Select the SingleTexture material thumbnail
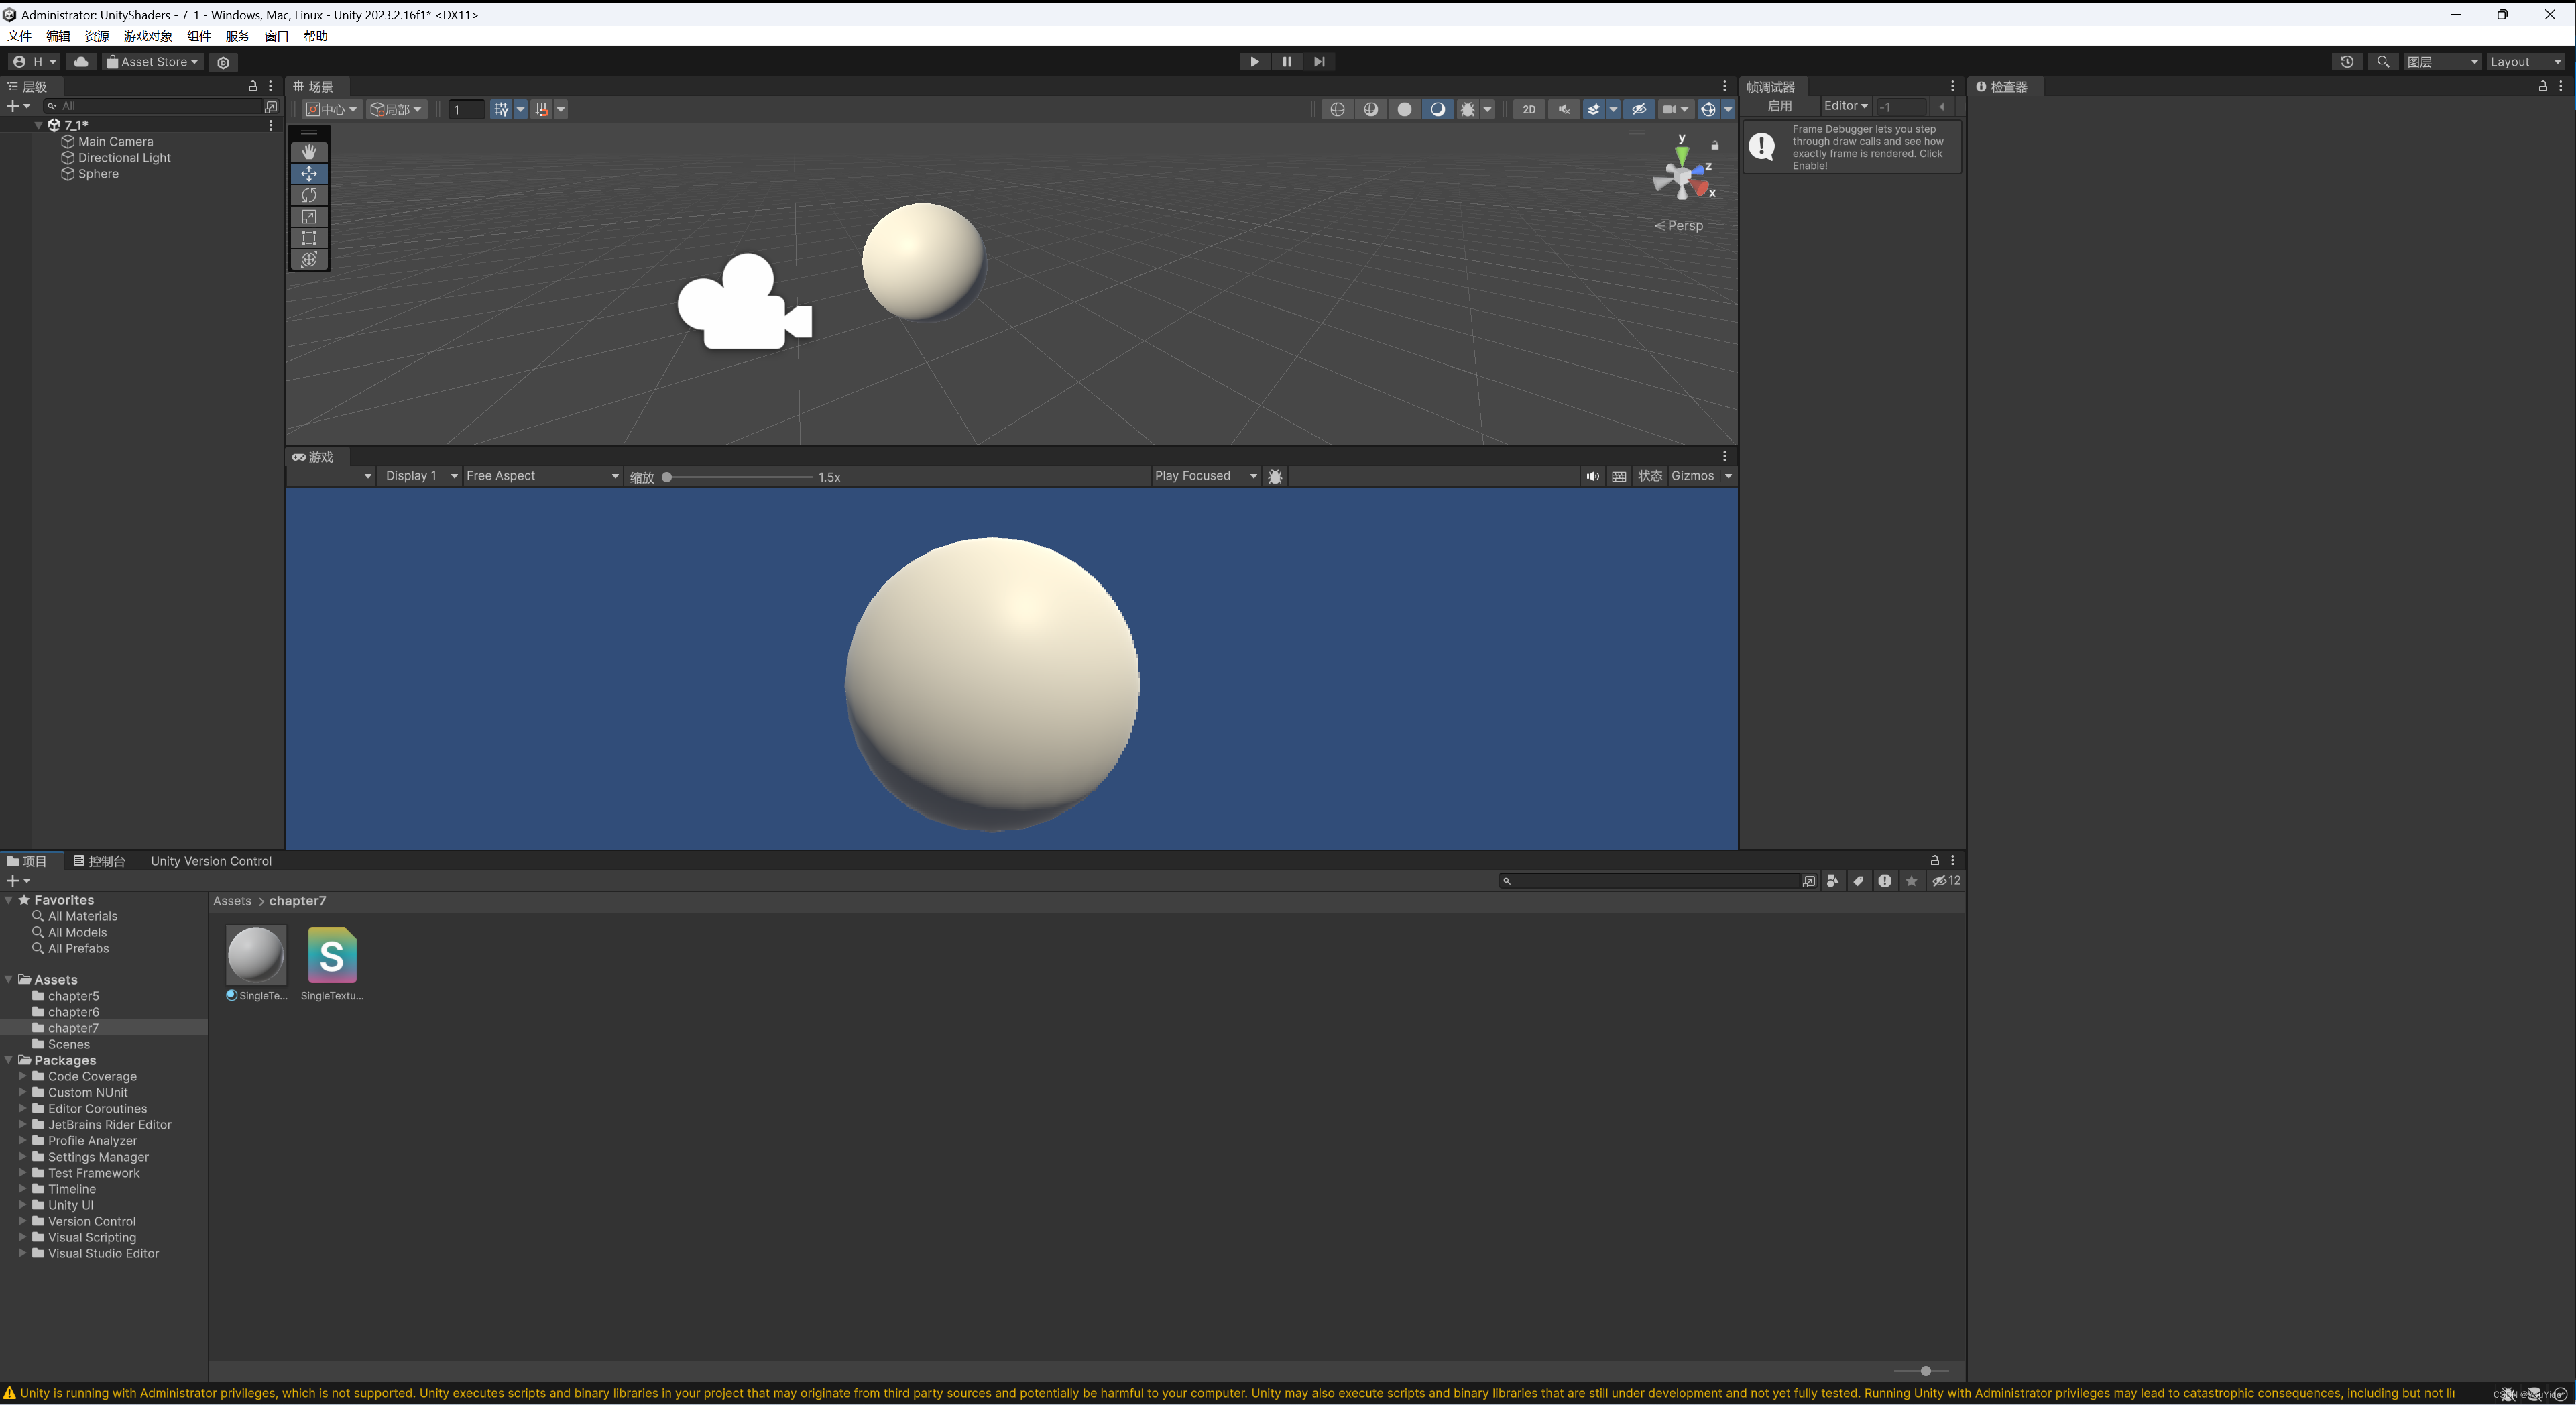Viewport: 2576px width, 1405px height. point(256,955)
